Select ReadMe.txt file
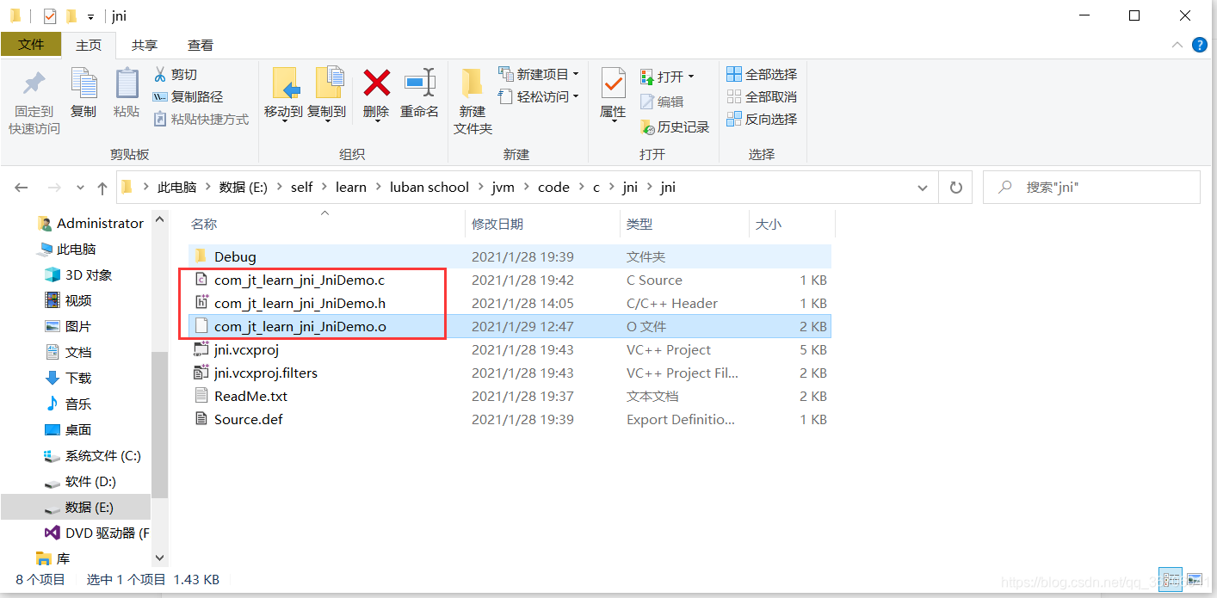The width and height of the screenshot is (1217, 598). click(x=509, y=396)
